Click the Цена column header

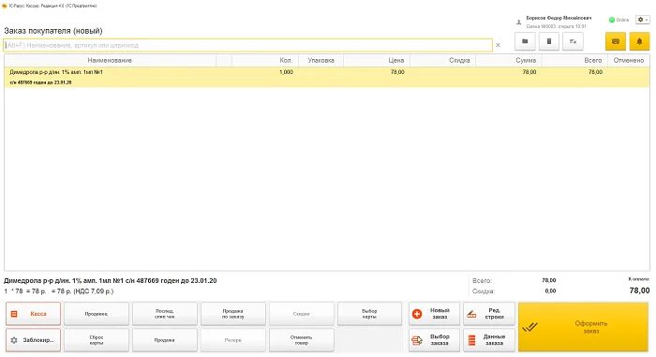(x=377, y=61)
